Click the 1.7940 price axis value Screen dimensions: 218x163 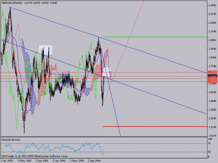click(x=212, y=66)
